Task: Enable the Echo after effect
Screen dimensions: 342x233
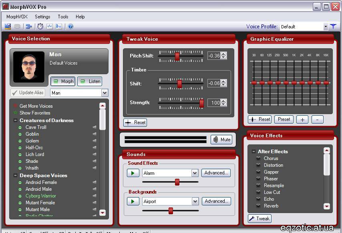Action: pos(258,199)
